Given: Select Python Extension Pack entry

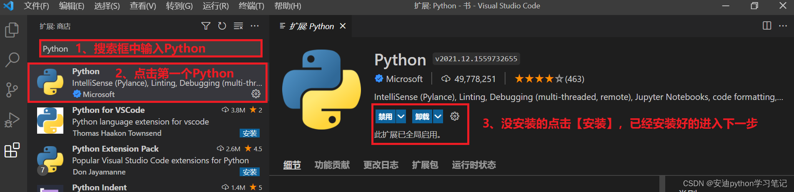Looking at the screenshot, I should pos(148,160).
